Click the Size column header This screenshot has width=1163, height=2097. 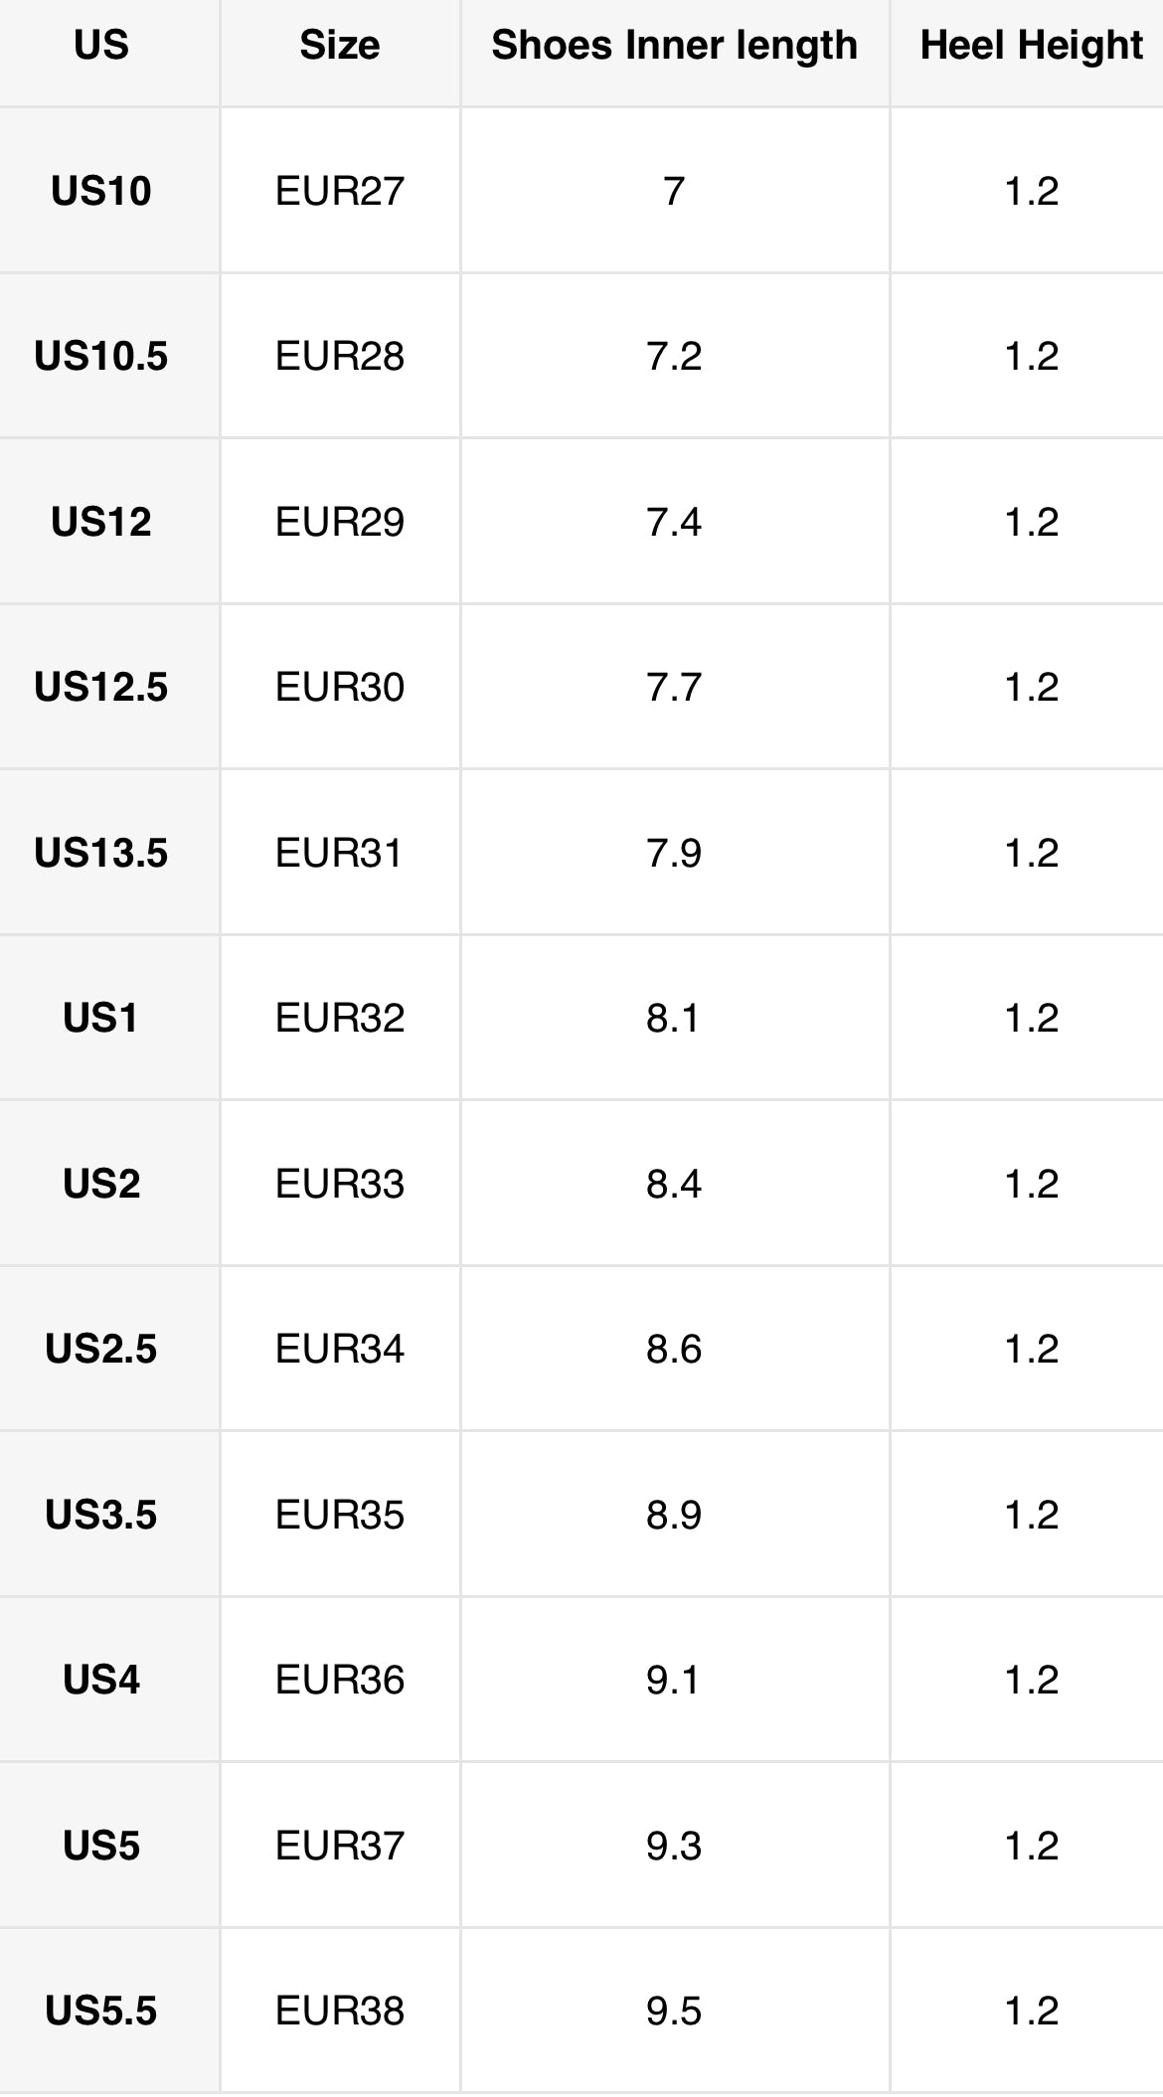[340, 46]
